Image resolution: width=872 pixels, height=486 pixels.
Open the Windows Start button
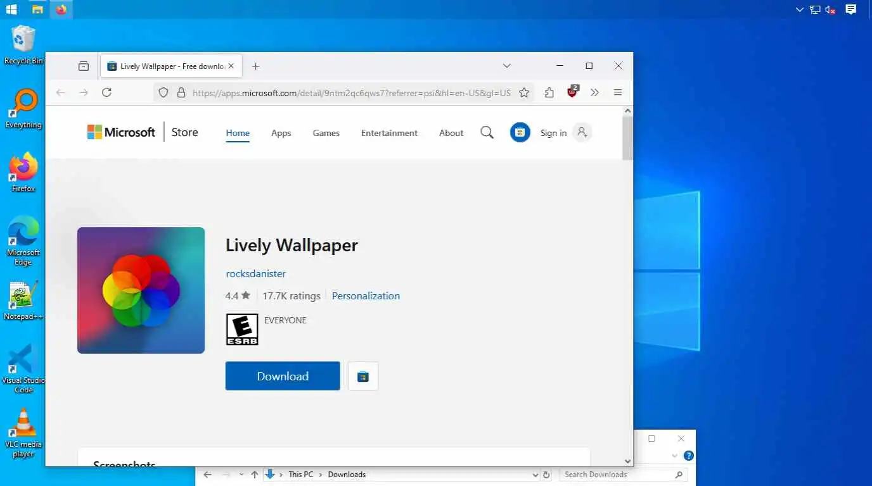(11, 9)
